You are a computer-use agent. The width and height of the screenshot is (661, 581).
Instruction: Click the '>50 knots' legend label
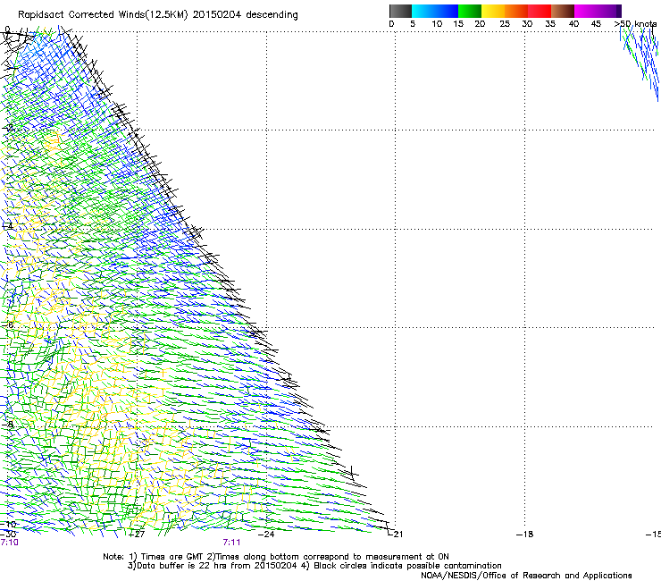tap(635, 24)
